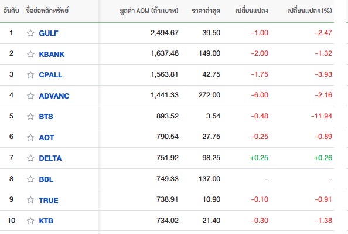348x234 pixels.
Task: Click the ชื่อย่อหลักทรัพย์ column header
Action: (x=47, y=11)
